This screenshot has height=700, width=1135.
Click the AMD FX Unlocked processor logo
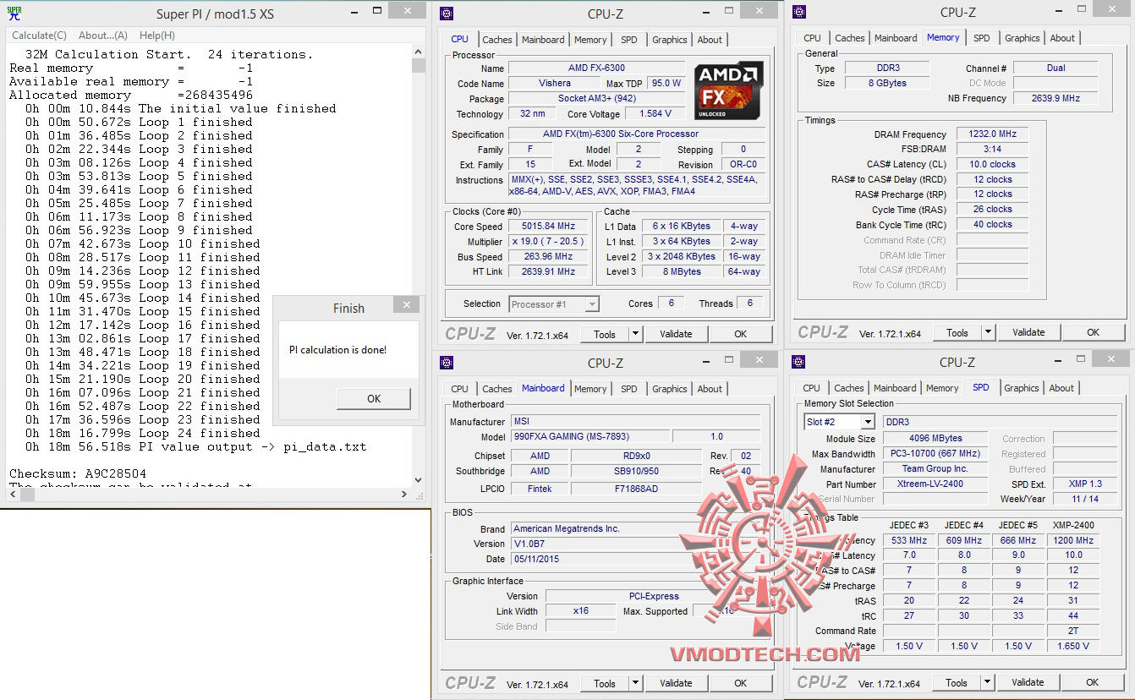pos(729,90)
